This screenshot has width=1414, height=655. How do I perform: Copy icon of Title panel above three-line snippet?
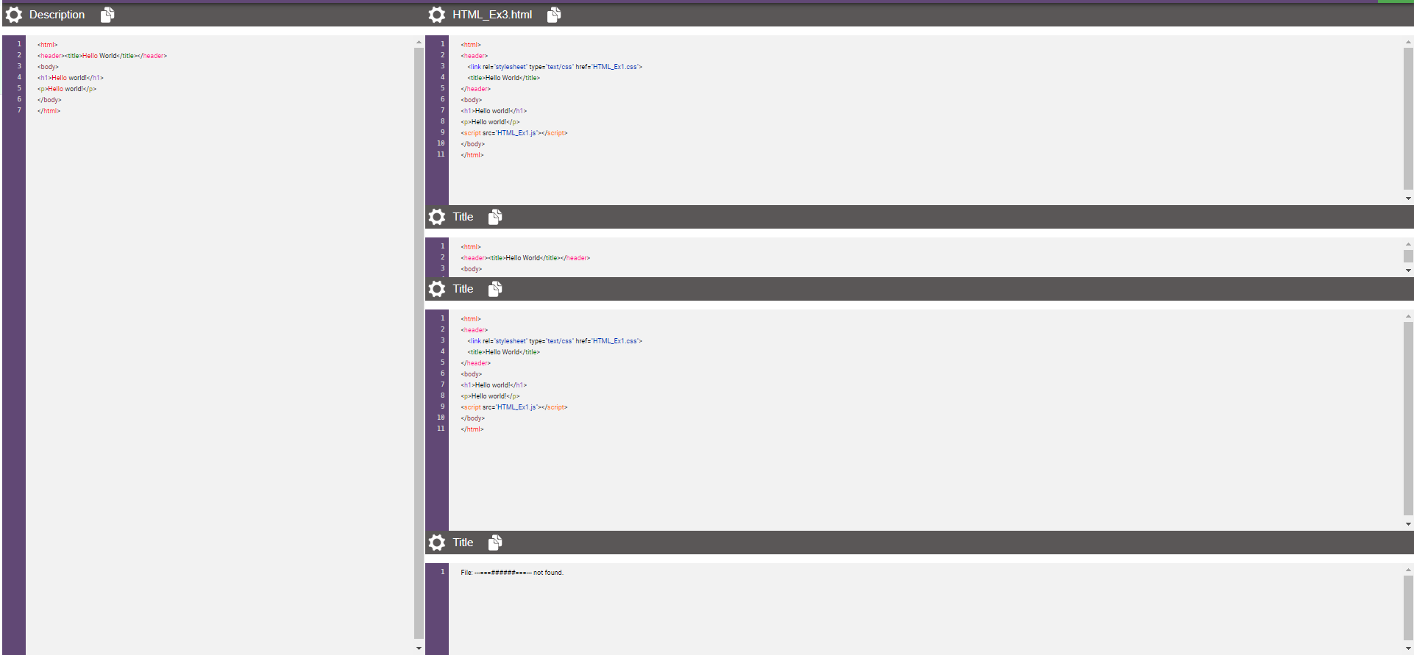(495, 217)
